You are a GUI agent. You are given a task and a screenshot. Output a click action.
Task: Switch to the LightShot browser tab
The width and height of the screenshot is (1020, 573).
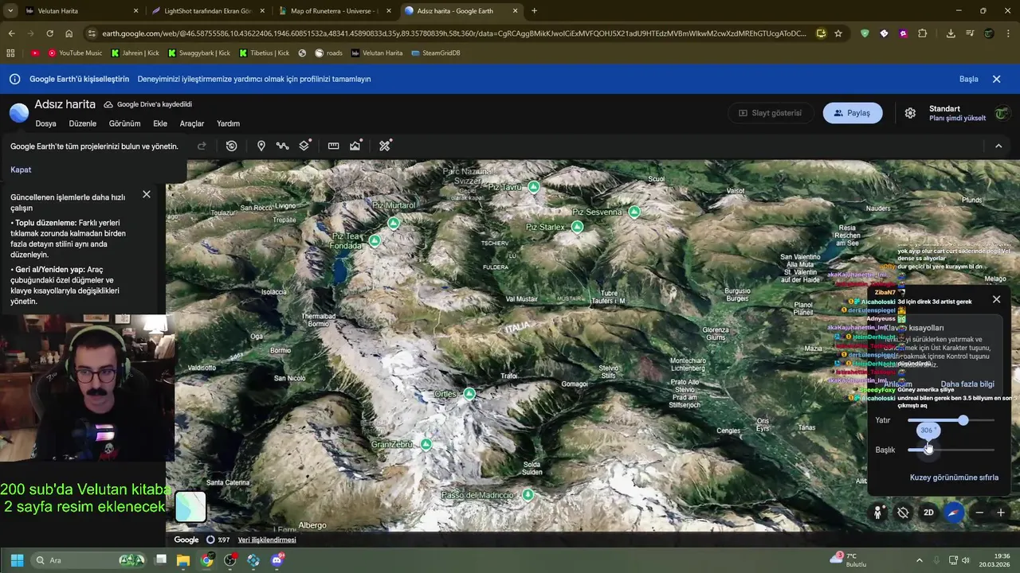pos(207,11)
